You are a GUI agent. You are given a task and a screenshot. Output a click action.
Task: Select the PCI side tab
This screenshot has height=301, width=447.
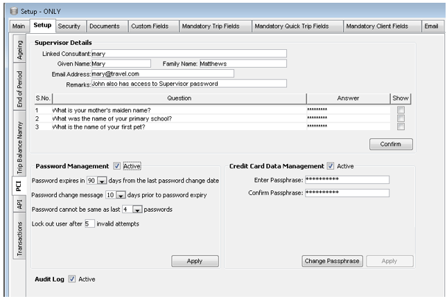pos(19,185)
